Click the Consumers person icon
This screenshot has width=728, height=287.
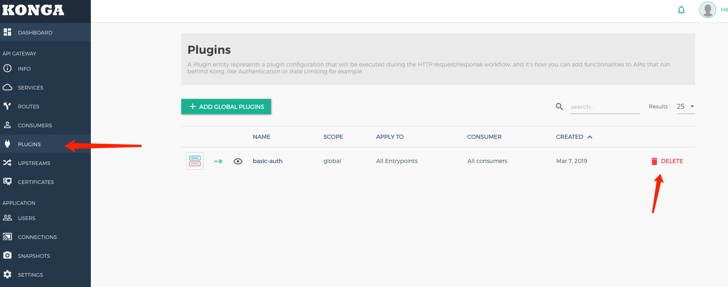pyautogui.click(x=7, y=125)
